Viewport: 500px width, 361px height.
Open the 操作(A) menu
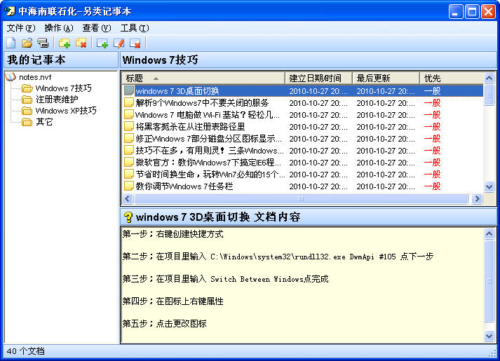(x=59, y=28)
